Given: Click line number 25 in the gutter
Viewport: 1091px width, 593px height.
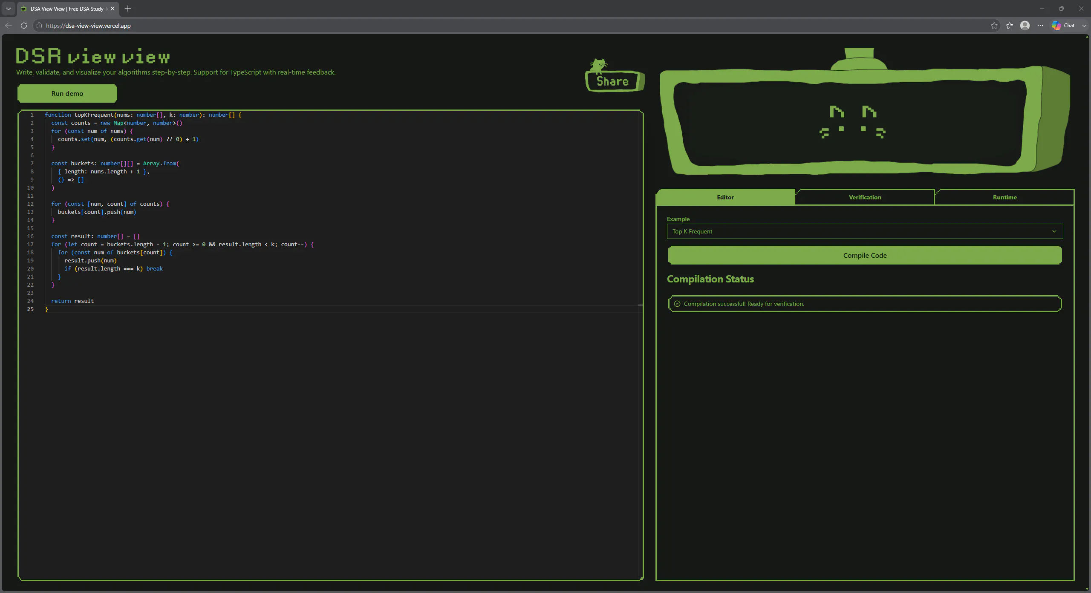Looking at the screenshot, I should click(x=30, y=309).
